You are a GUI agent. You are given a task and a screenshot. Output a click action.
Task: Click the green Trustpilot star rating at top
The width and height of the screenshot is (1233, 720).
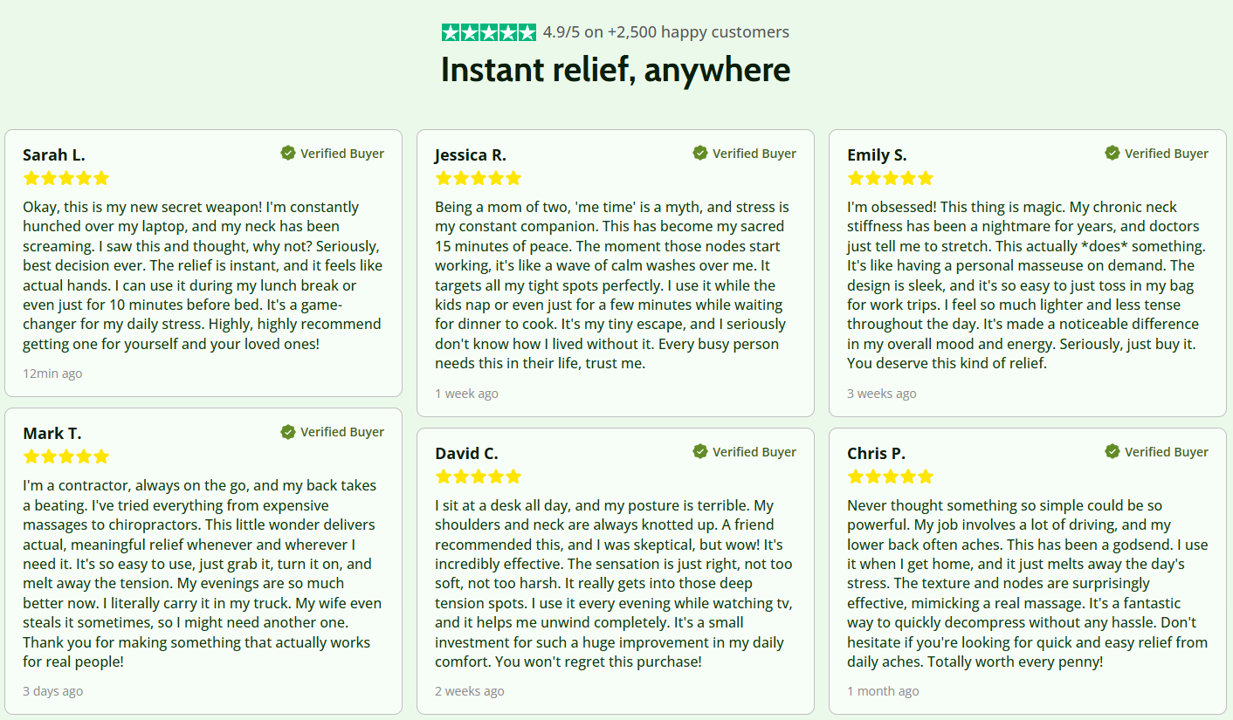[488, 32]
